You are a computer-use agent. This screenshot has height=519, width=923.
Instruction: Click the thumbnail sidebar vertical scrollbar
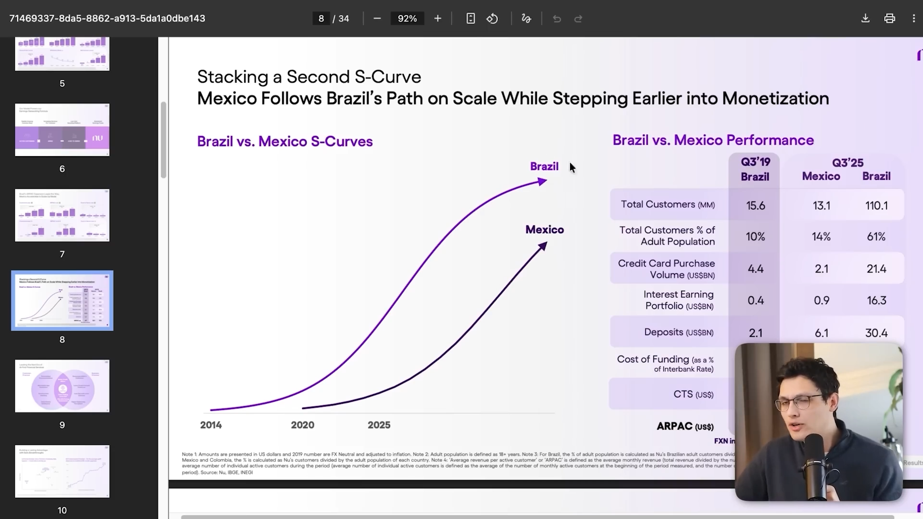point(163,140)
